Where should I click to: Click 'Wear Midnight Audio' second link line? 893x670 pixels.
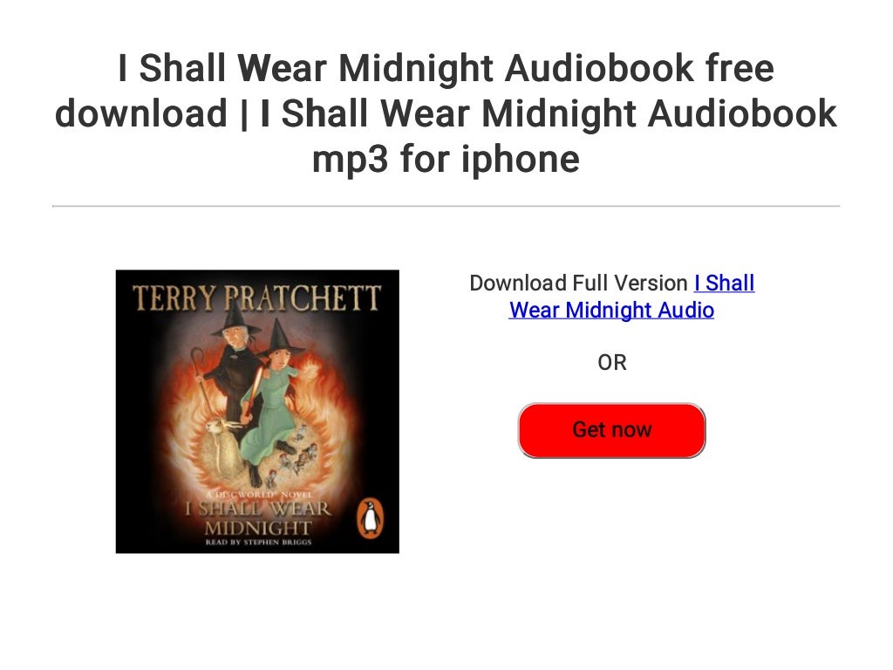point(611,310)
